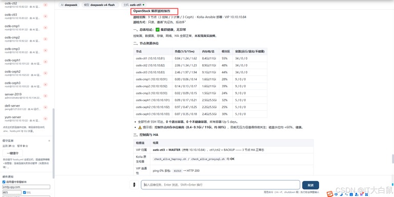Toggle the SSL checkbox
394x197 pixels.
[25, 192]
